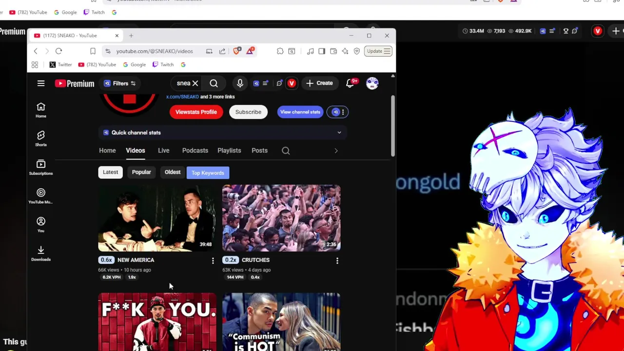Open the Twitch bookmark in bookmarks bar

pos(162,64)
